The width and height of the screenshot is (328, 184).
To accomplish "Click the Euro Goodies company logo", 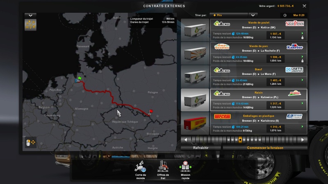I will [x=222, y=47].
